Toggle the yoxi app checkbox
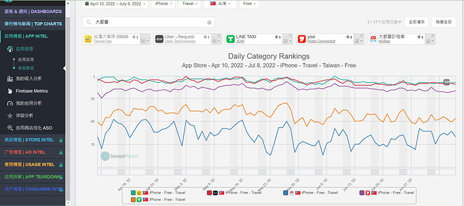464x206 pixels. 356,41
